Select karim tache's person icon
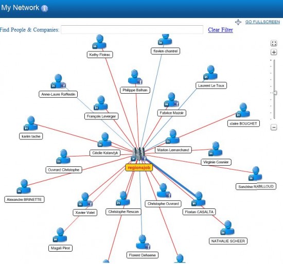 [31, 123]
